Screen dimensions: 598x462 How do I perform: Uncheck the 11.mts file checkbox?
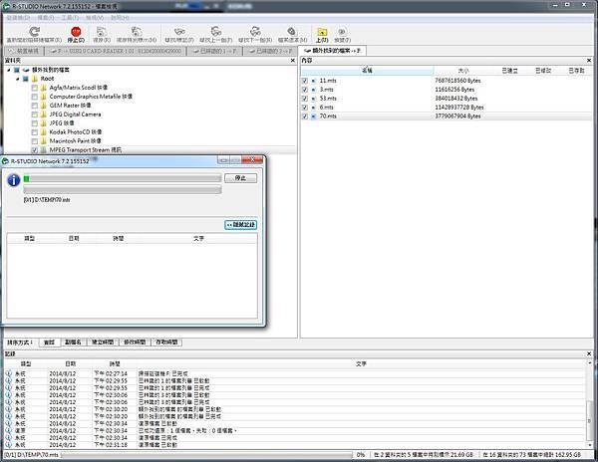point(304,80)
